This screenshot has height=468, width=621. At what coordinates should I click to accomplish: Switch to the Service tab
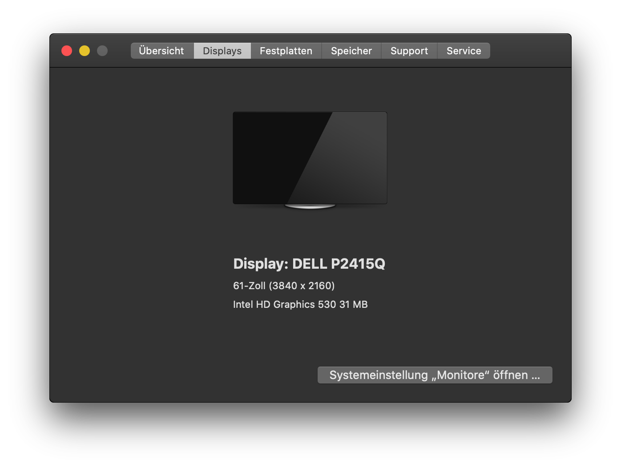[464, 51]
